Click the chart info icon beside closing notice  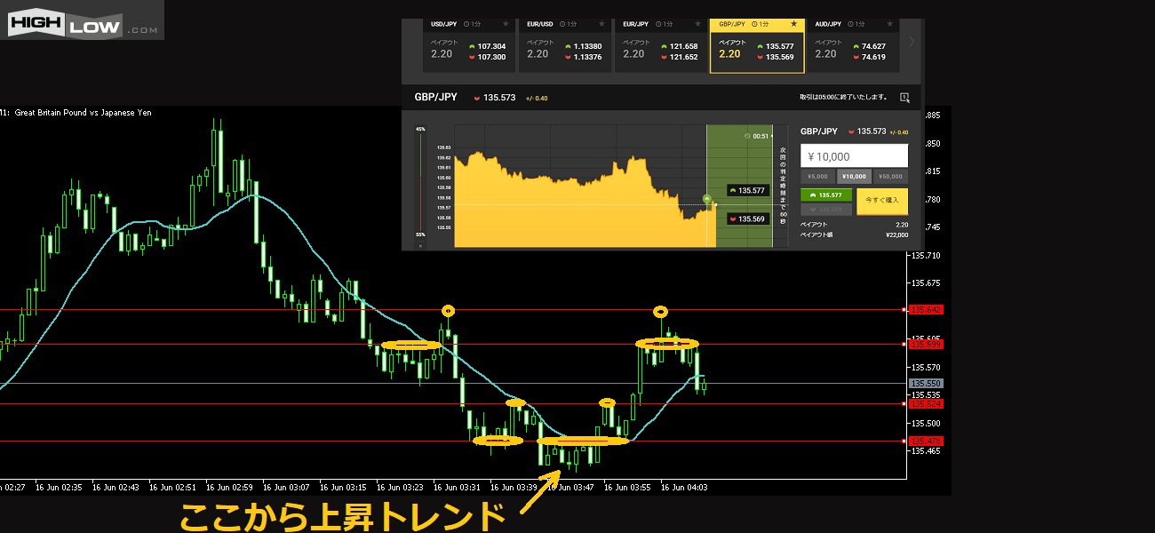coord(904,98)
